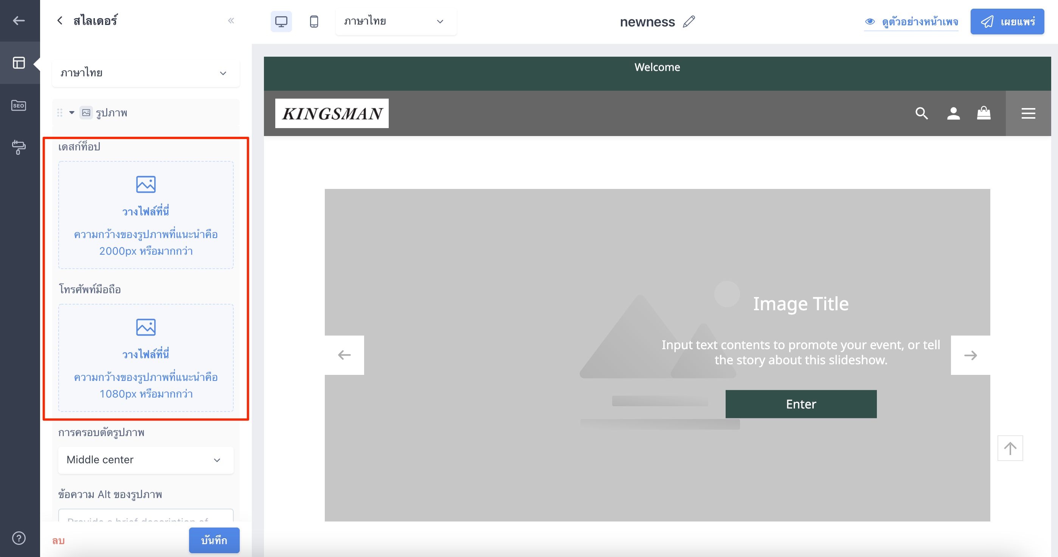
Task: Open the page layout sidebar icon
Action: [x=19, y=63]
